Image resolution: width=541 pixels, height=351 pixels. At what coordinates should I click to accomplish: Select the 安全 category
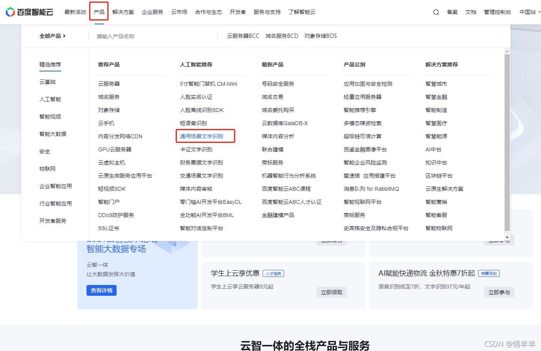click(45, 151)
